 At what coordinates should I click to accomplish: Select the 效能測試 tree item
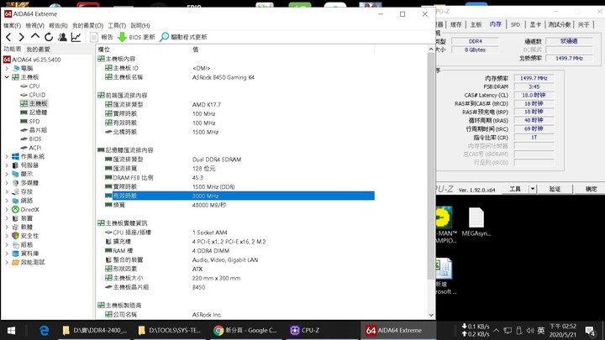point(33,263)
